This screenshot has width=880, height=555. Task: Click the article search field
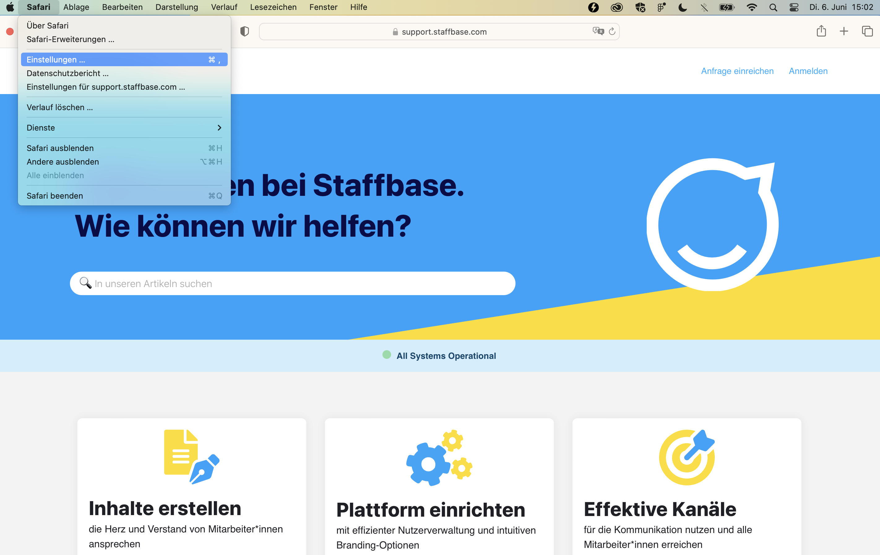(292, 283)
